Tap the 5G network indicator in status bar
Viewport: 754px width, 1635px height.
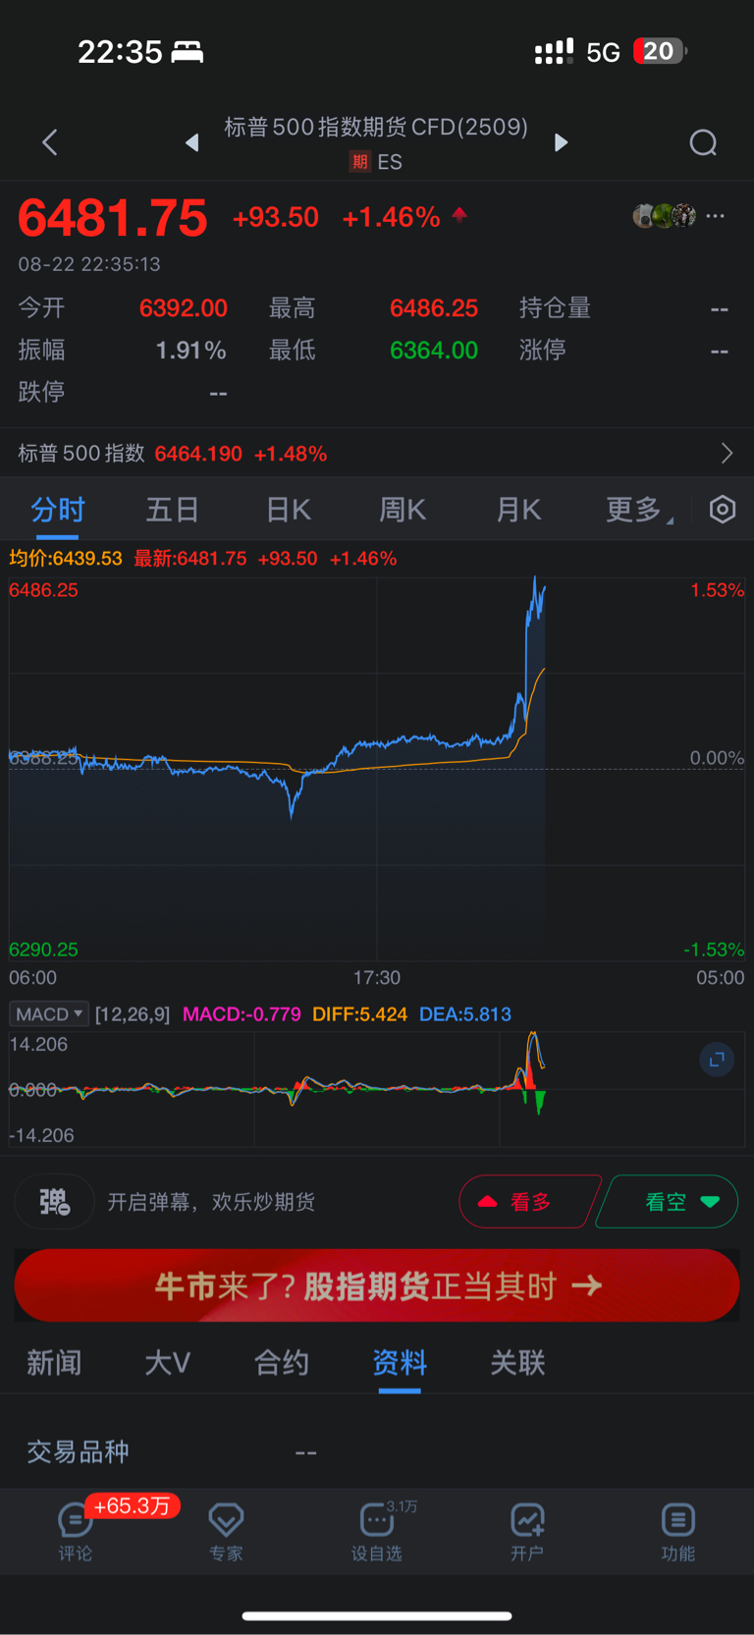tap(604, 52)
